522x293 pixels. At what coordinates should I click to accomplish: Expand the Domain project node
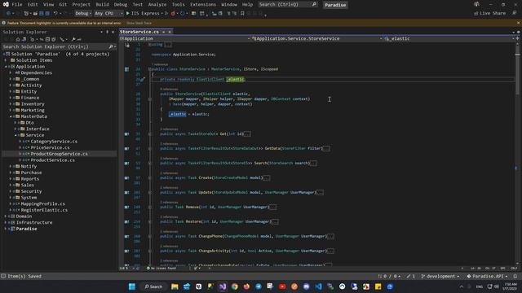point(6,216)
